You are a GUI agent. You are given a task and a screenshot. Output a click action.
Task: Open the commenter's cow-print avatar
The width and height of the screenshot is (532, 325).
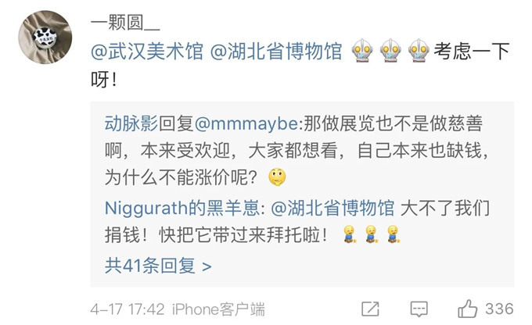45,37
